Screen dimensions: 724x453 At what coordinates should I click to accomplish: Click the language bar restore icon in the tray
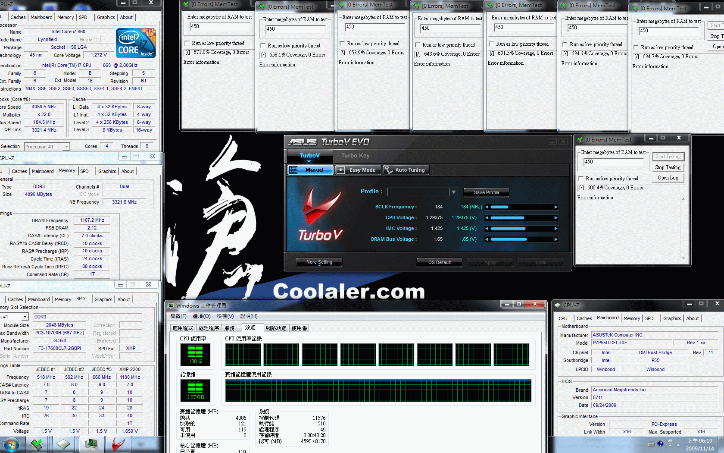coord(670,441)
